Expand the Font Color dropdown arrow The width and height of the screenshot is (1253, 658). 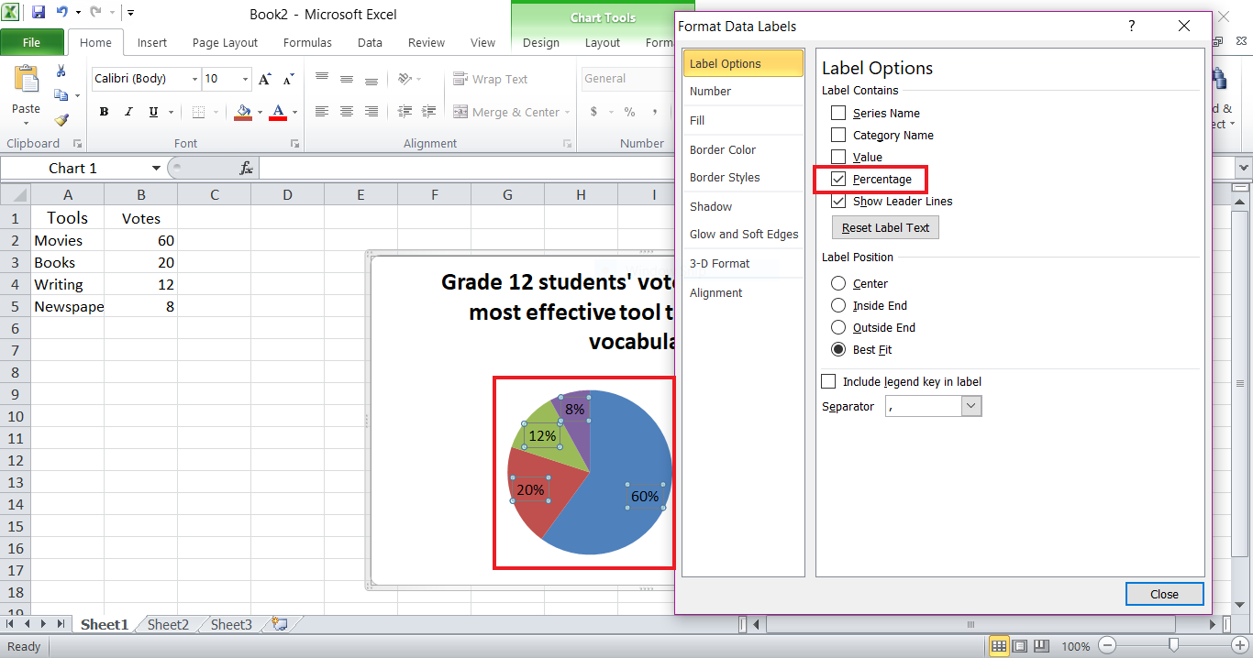pos(293,111)
